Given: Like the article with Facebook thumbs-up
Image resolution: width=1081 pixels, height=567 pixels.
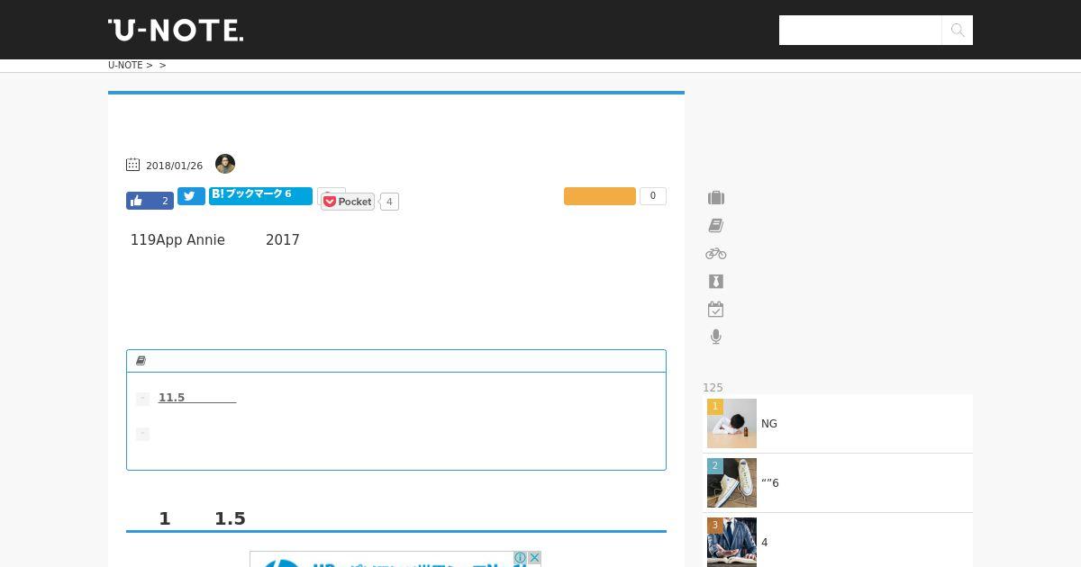Looking at the screenshot, I should (137, 201).
